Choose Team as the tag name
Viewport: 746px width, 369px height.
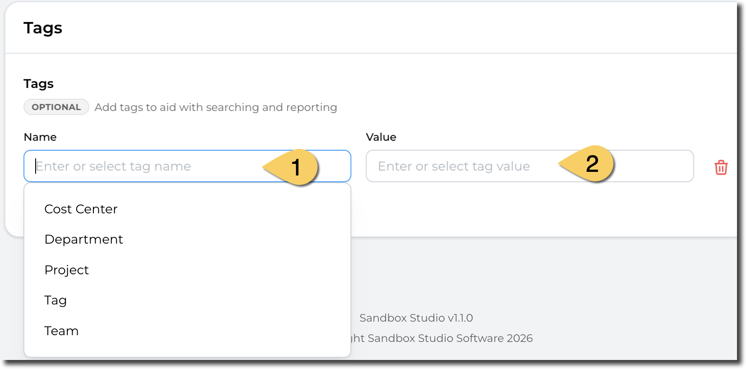61,331
